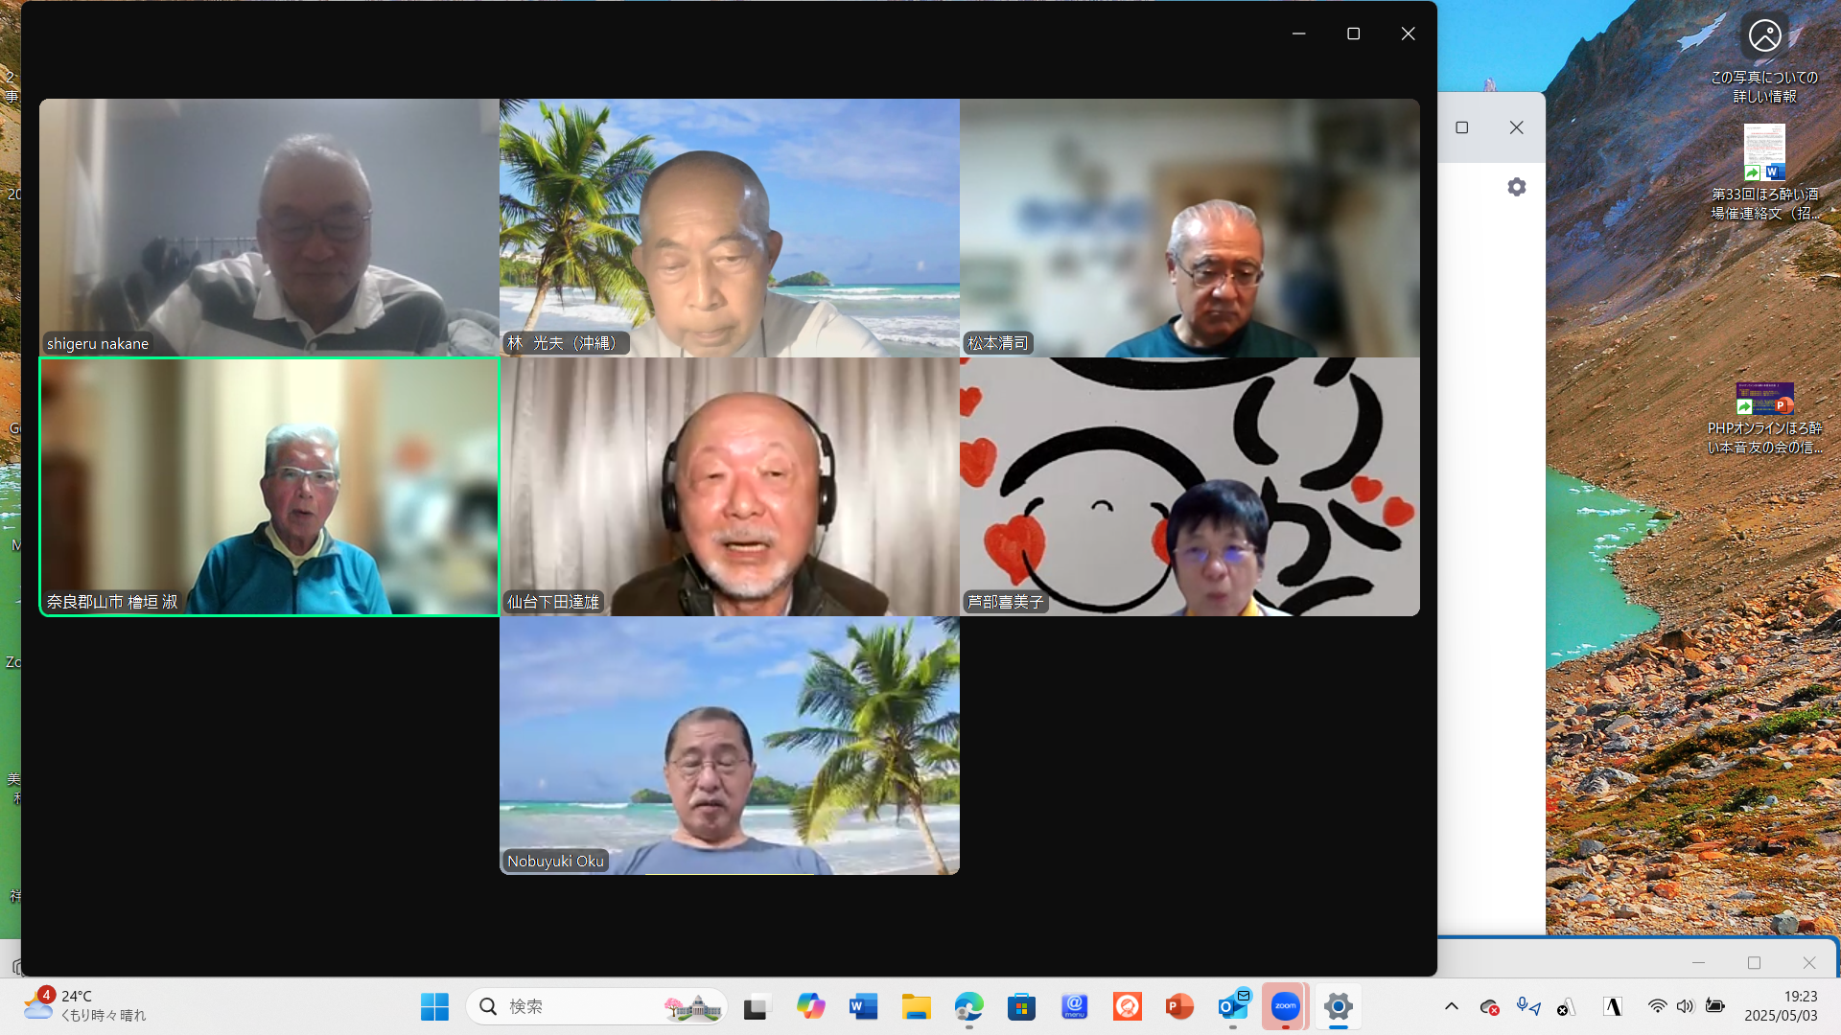Click the taskbar search box
This screenshot has width=1841, height=1035.
(594, 1006)
